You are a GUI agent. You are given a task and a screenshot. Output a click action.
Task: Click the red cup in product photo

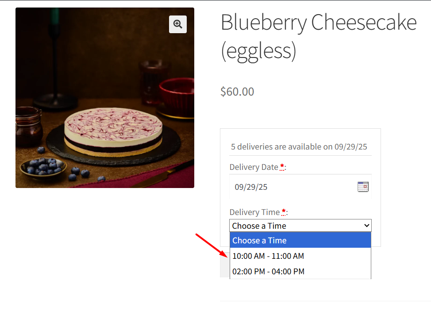click(x=176, y=95)
